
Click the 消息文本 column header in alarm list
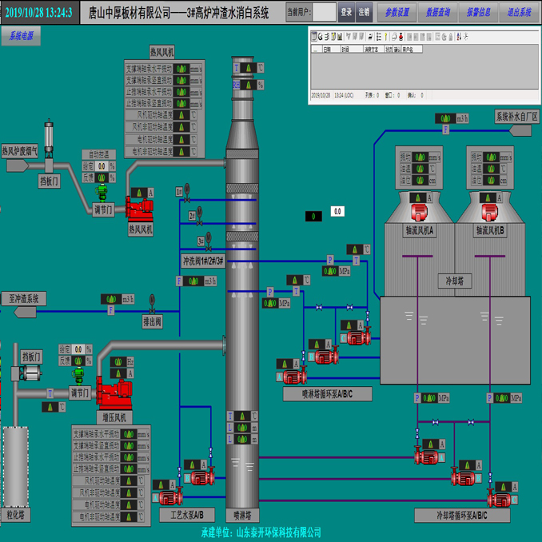pyautogui.click(x=373, y=50)
